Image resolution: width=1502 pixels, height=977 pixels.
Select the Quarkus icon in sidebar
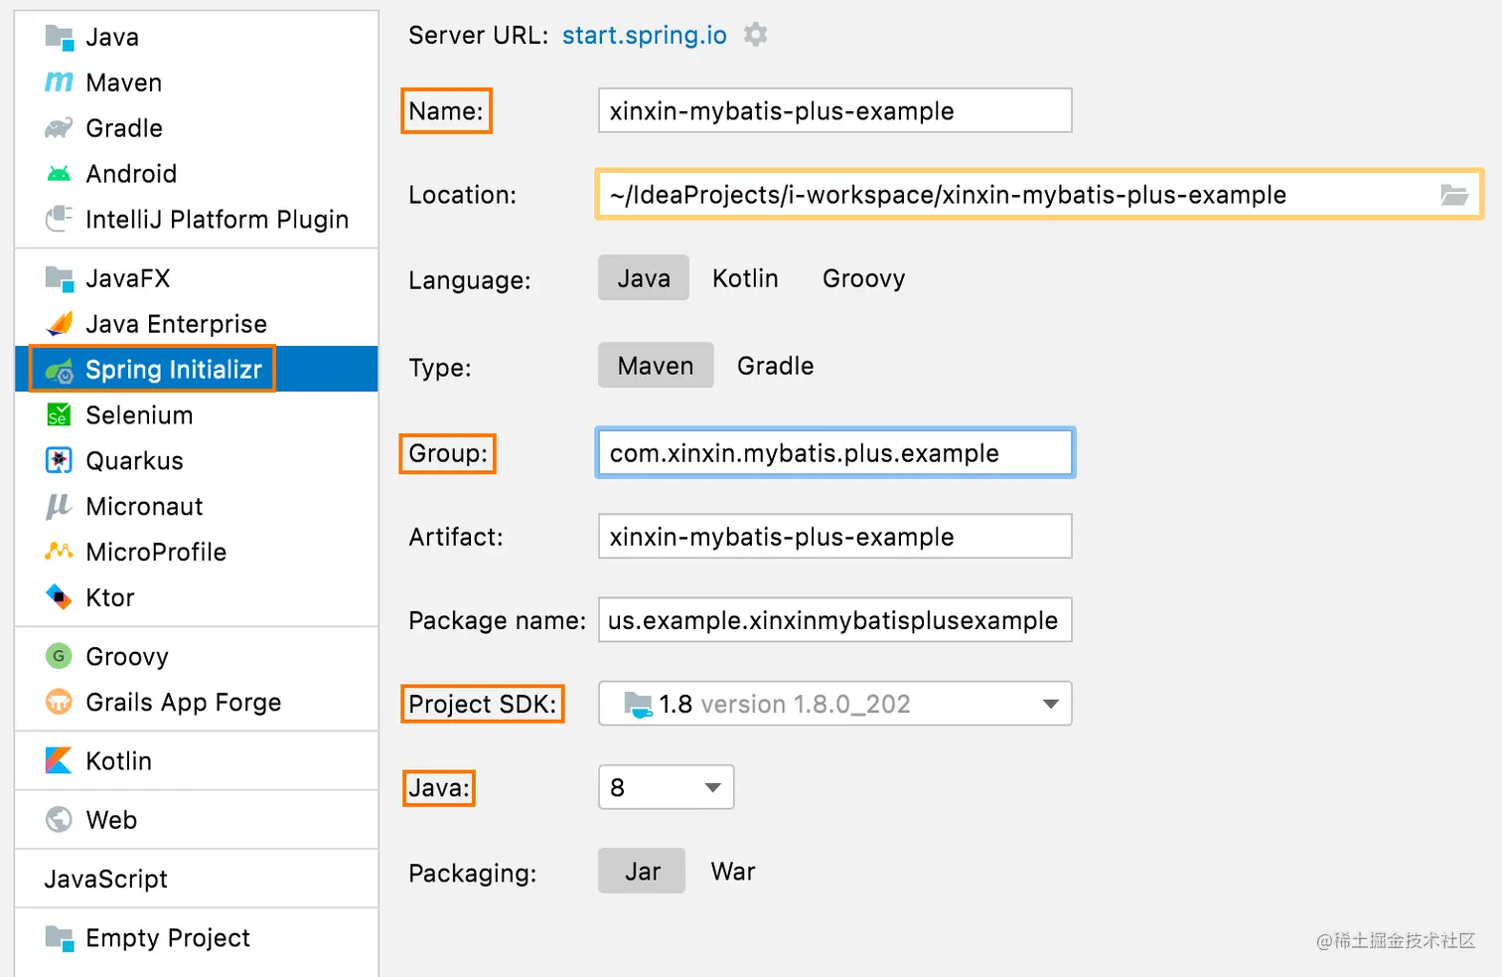[x=59, y=461]
